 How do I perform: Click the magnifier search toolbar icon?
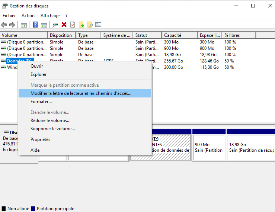pos(90,25)
